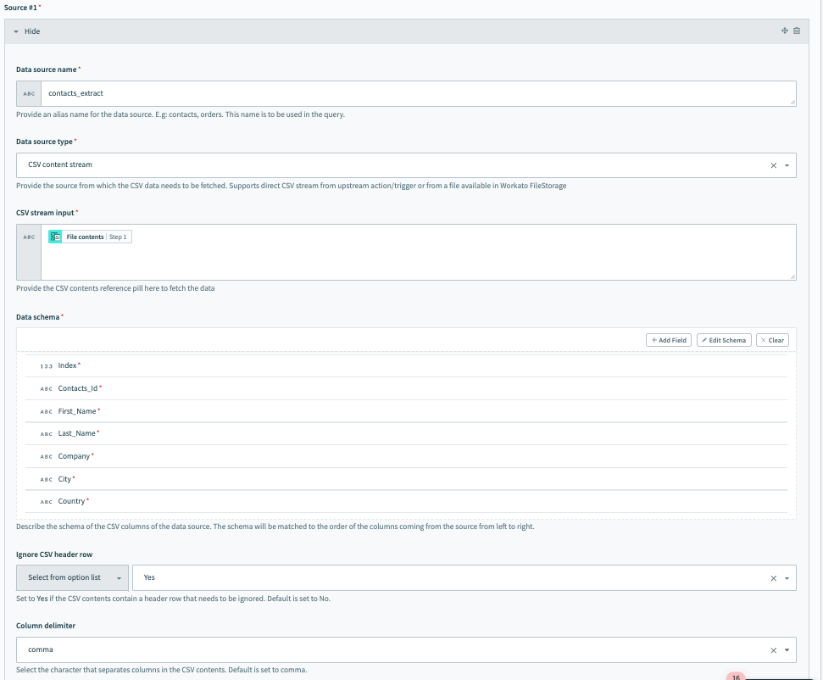The image size is (823, 680).
Task: Clear the data schema with the Clear button
Action: (771, 340)
